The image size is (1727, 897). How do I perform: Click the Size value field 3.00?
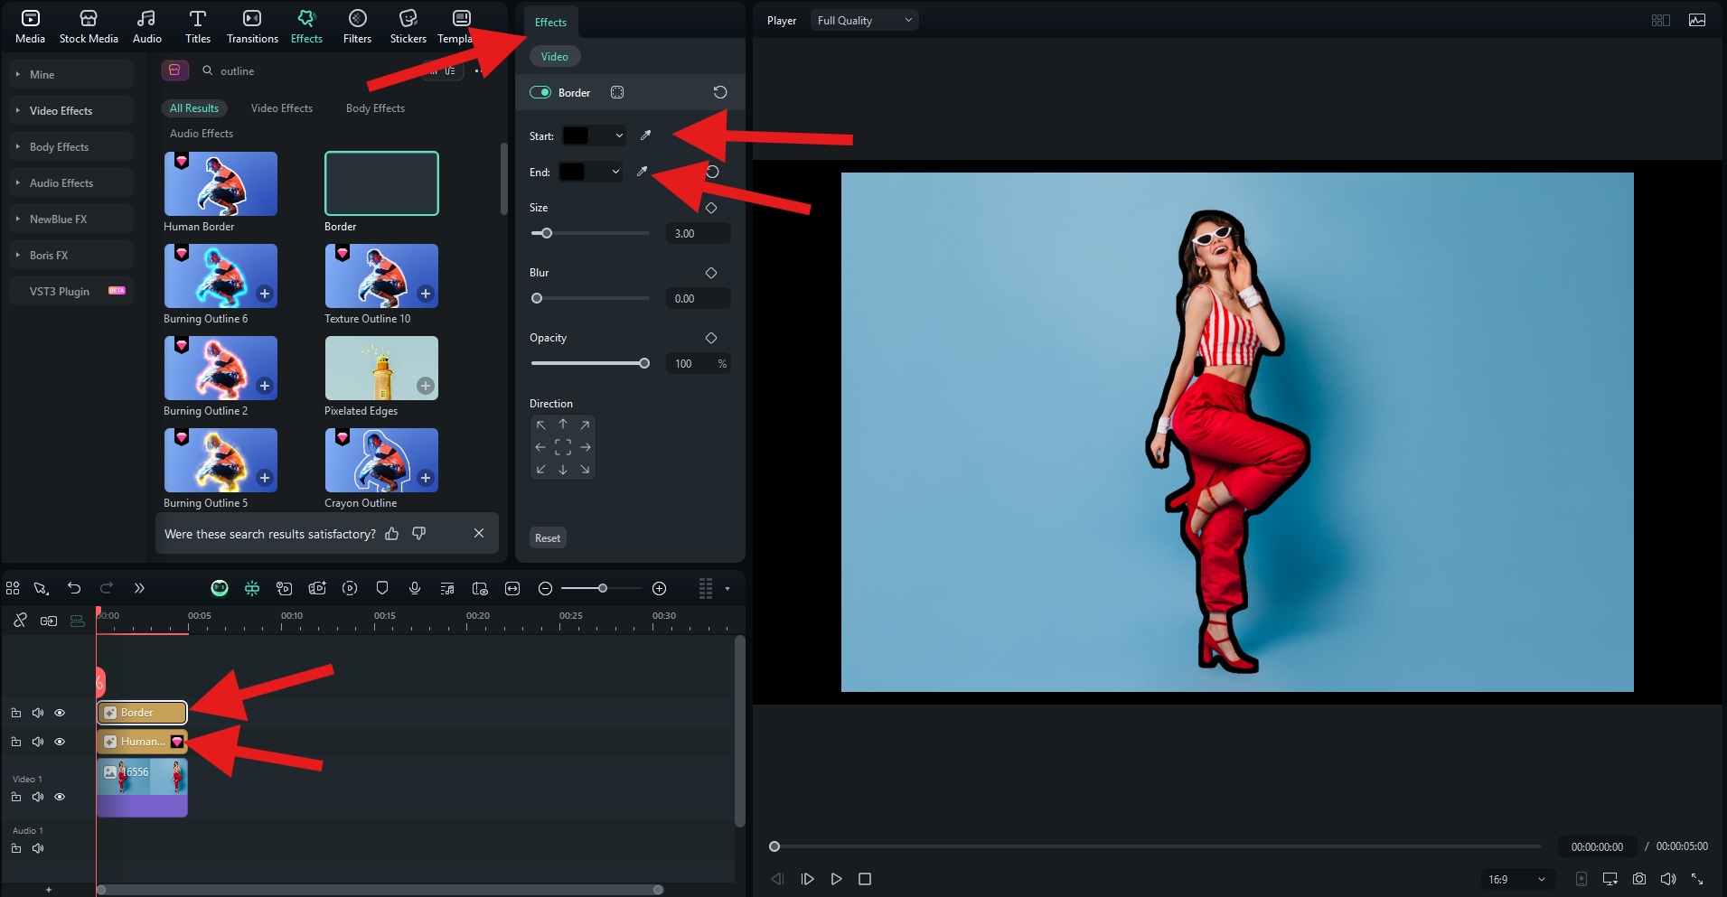(698, 233)
